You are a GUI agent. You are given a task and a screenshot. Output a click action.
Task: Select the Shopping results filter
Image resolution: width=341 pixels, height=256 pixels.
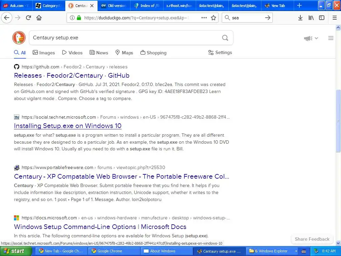click(x=153, y=52)
